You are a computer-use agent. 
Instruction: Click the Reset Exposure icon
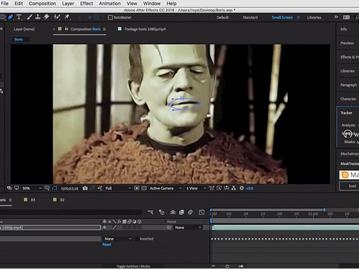(x=242, y=188)
